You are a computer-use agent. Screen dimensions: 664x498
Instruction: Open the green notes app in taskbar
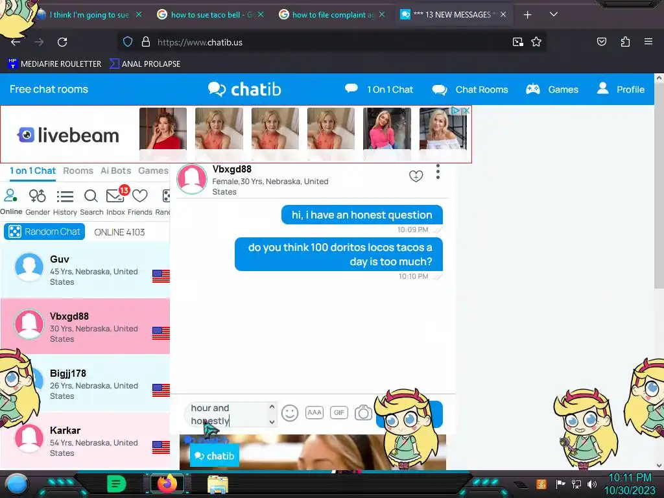tap(117, 484)
